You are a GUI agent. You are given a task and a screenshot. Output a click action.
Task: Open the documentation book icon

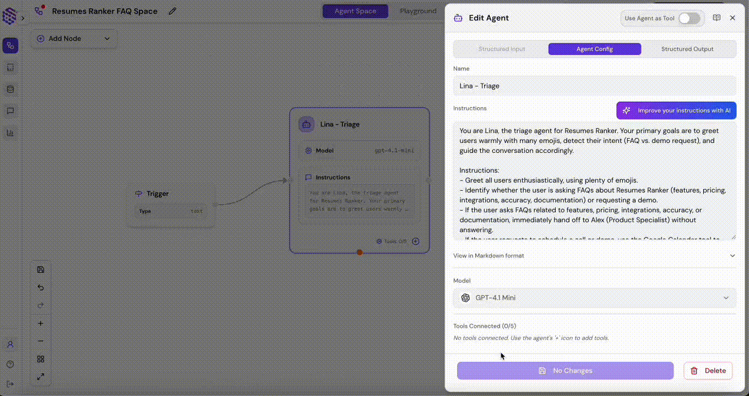717,18
